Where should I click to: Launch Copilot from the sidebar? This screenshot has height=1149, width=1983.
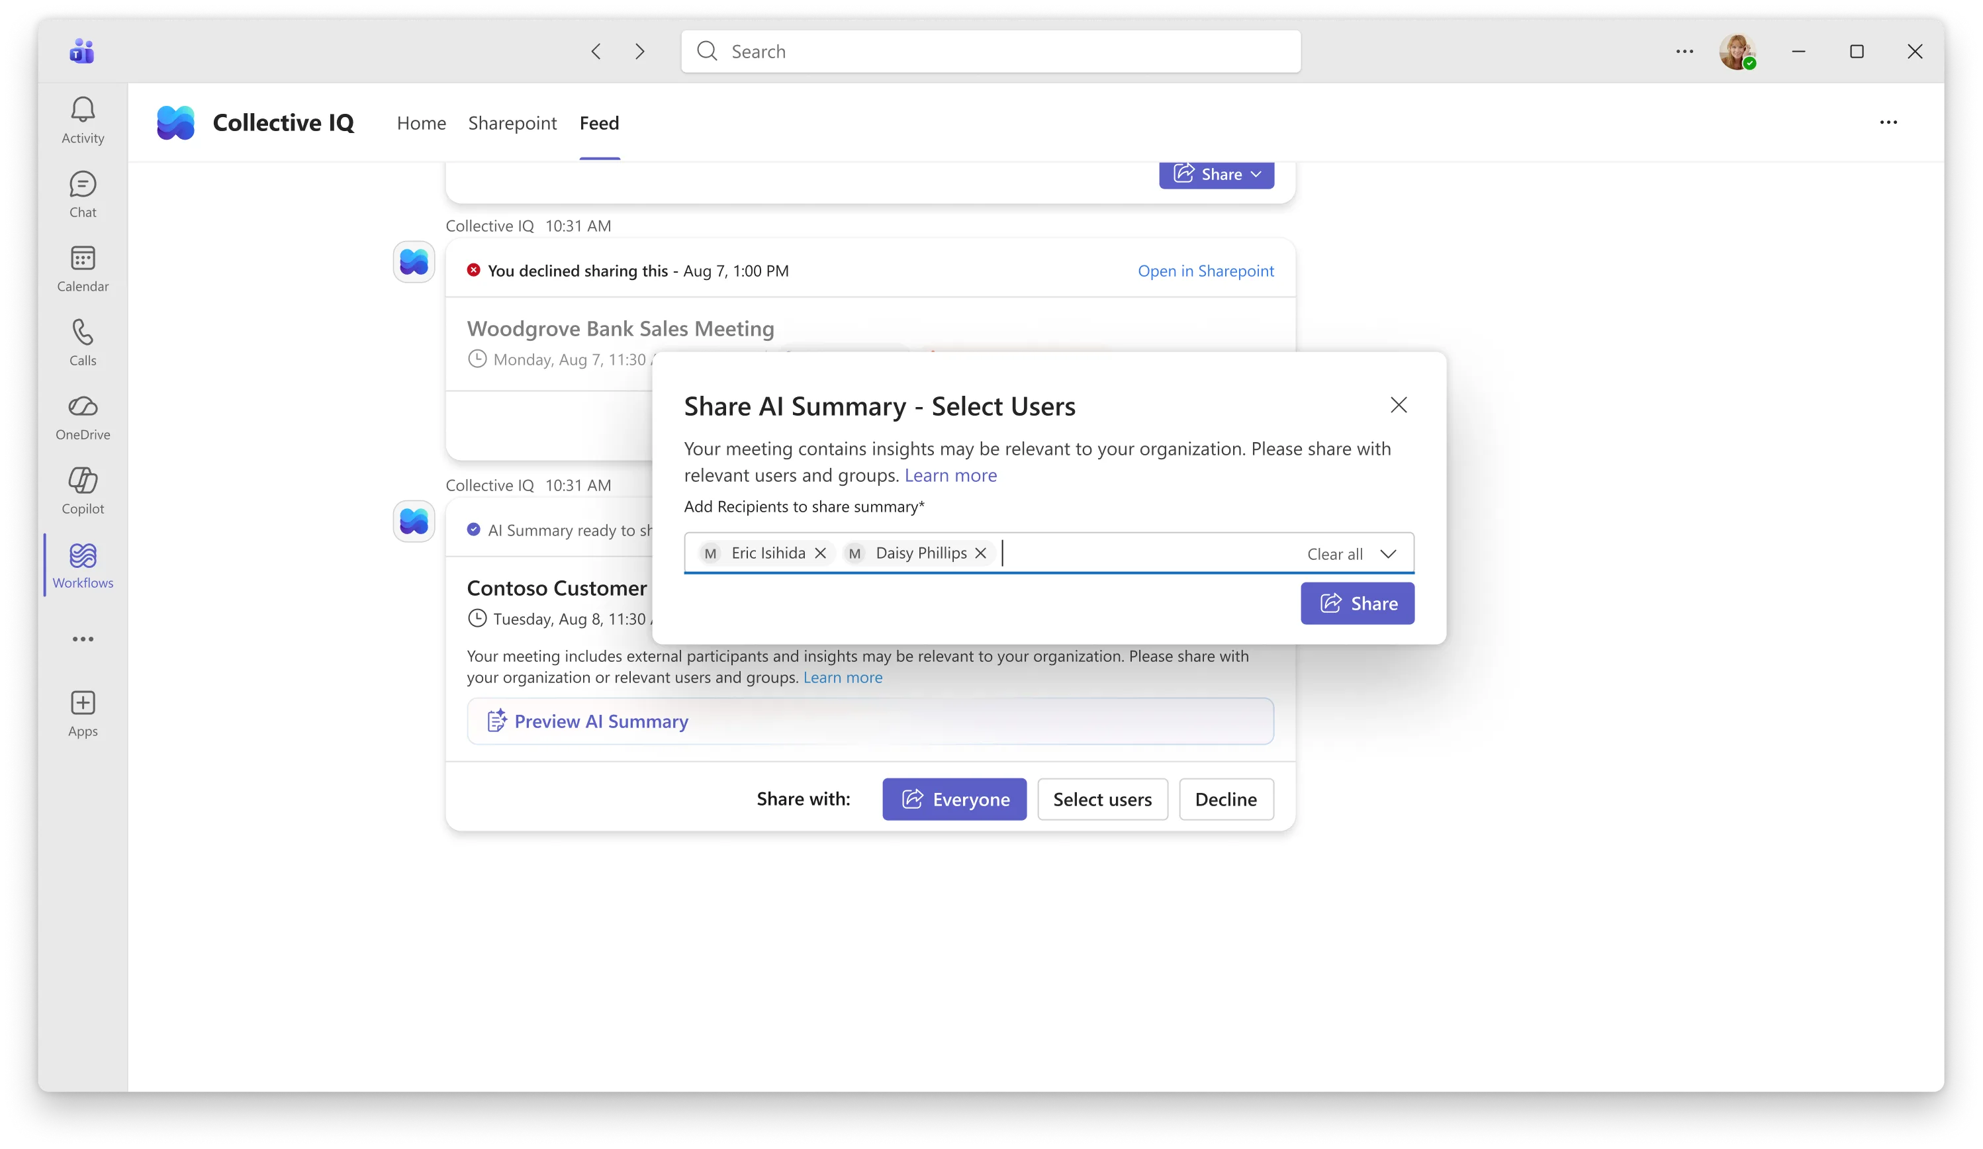pos(83,491)
